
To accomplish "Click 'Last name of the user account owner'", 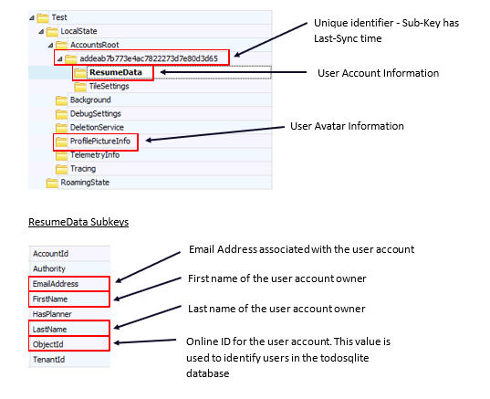I will pos(276,309).
